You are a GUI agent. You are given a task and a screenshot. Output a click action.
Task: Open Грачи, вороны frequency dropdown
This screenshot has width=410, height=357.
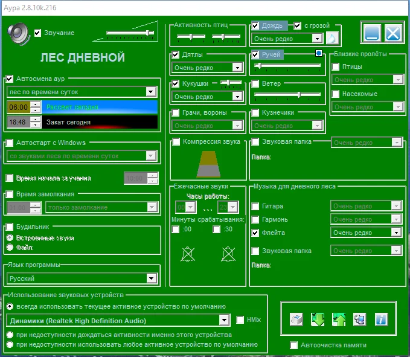[207, 126]
